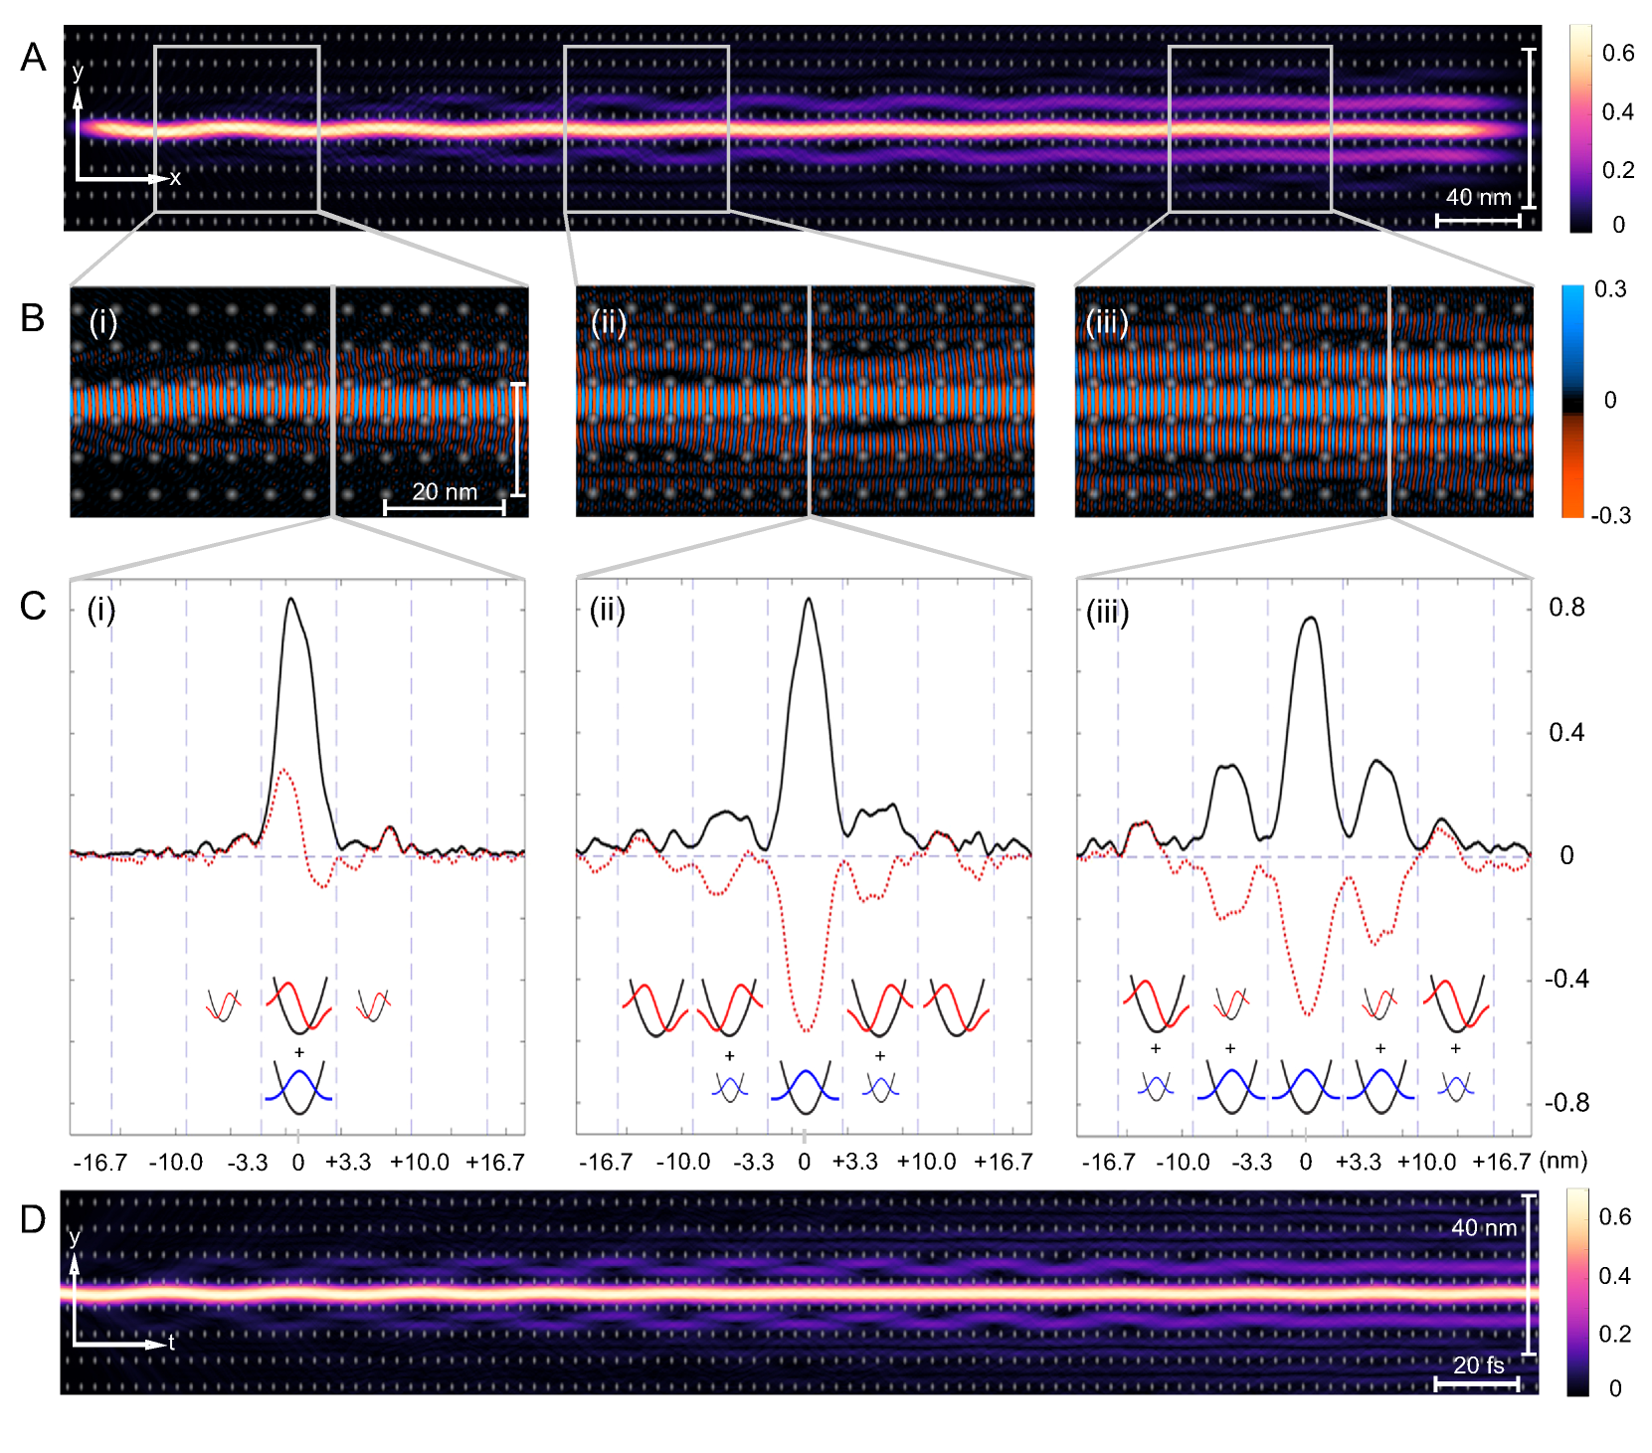The width and height of the screenshot is (1652, 1453).
Task: Click the "+" sign in plot C (i)
Action: (x=298, y=1051)
